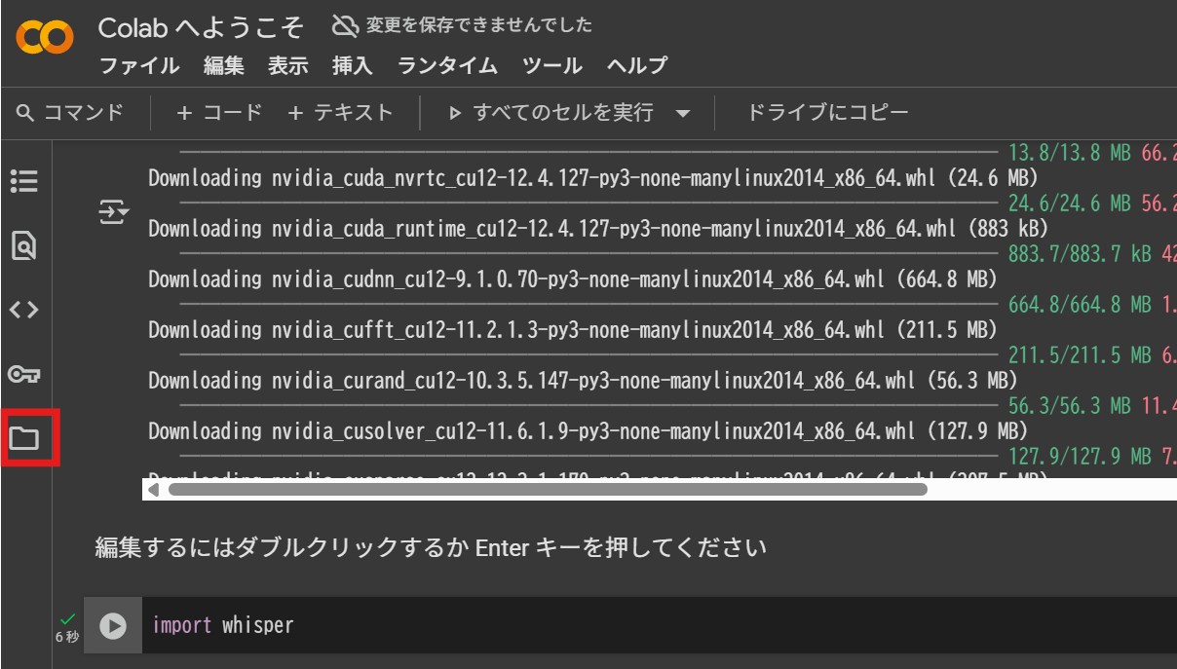Click the 883.7/883.7 kB progress text
Viewport: 1177px width, 669px height.
click(x=1080, y=254)
